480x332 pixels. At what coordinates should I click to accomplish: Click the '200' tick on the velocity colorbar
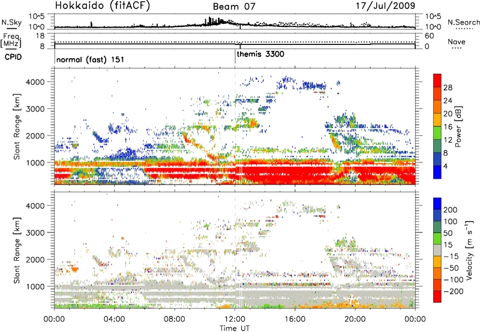[x=451, y=210]
